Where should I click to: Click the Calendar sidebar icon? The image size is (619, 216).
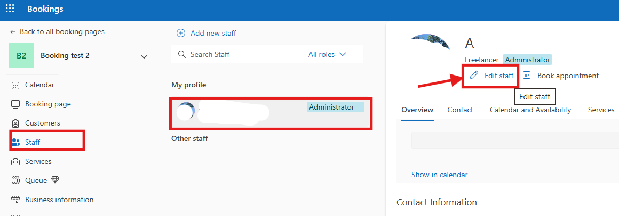coord(15,85)
